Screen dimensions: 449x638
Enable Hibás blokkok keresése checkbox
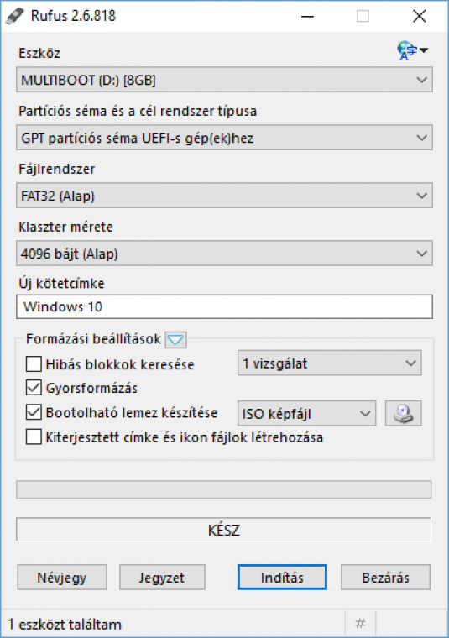pyautogui.click(x=34, y=363)
